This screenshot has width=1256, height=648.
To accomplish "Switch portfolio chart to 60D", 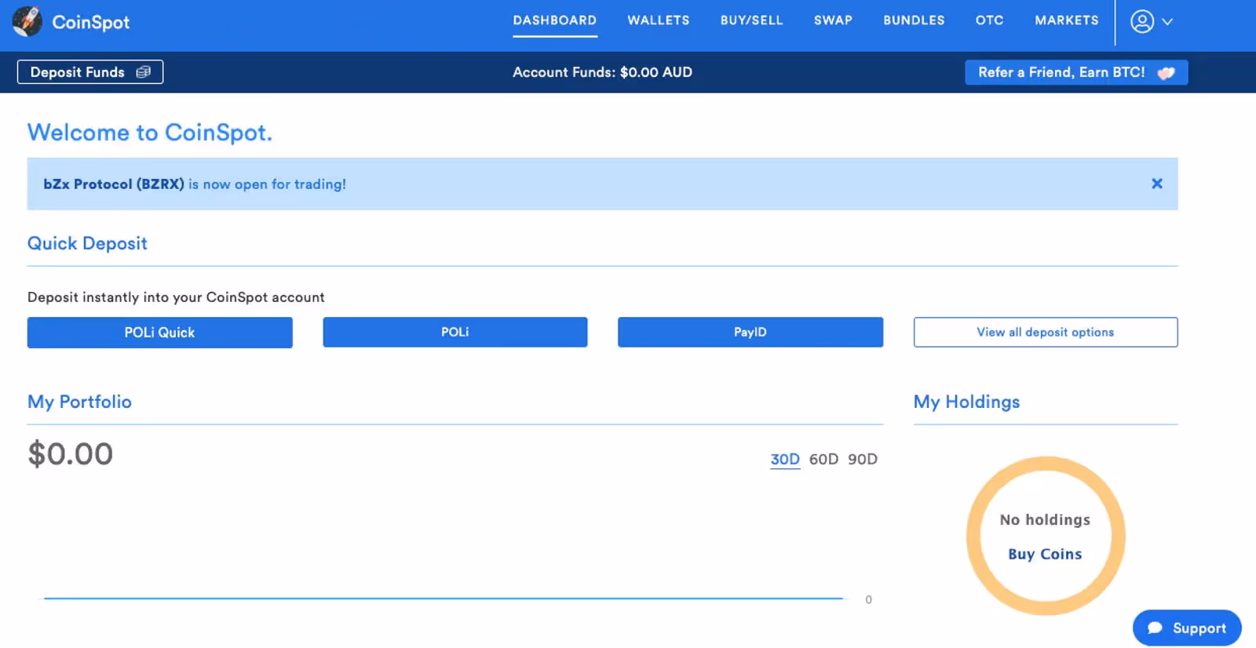I will (x=823, y=460).
